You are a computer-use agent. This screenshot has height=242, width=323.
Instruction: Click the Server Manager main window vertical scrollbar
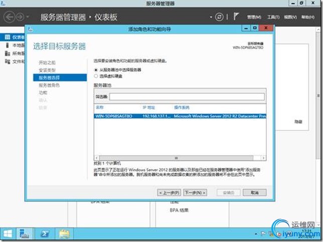tap(318, 95)
